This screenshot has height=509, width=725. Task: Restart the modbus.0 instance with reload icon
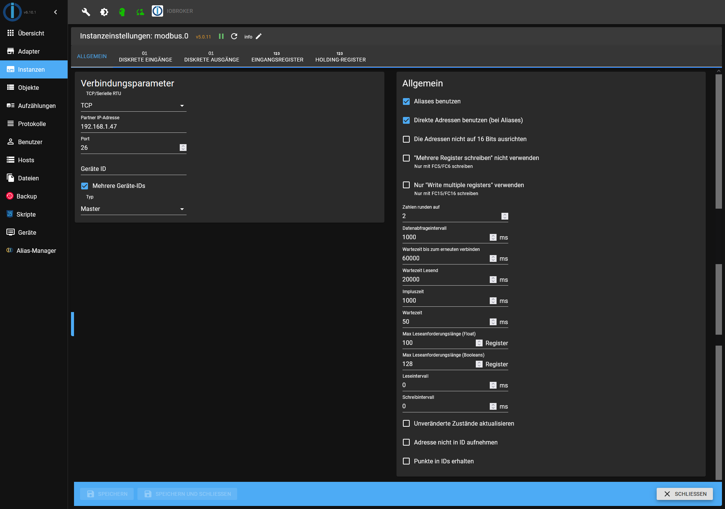pos(234,36)
